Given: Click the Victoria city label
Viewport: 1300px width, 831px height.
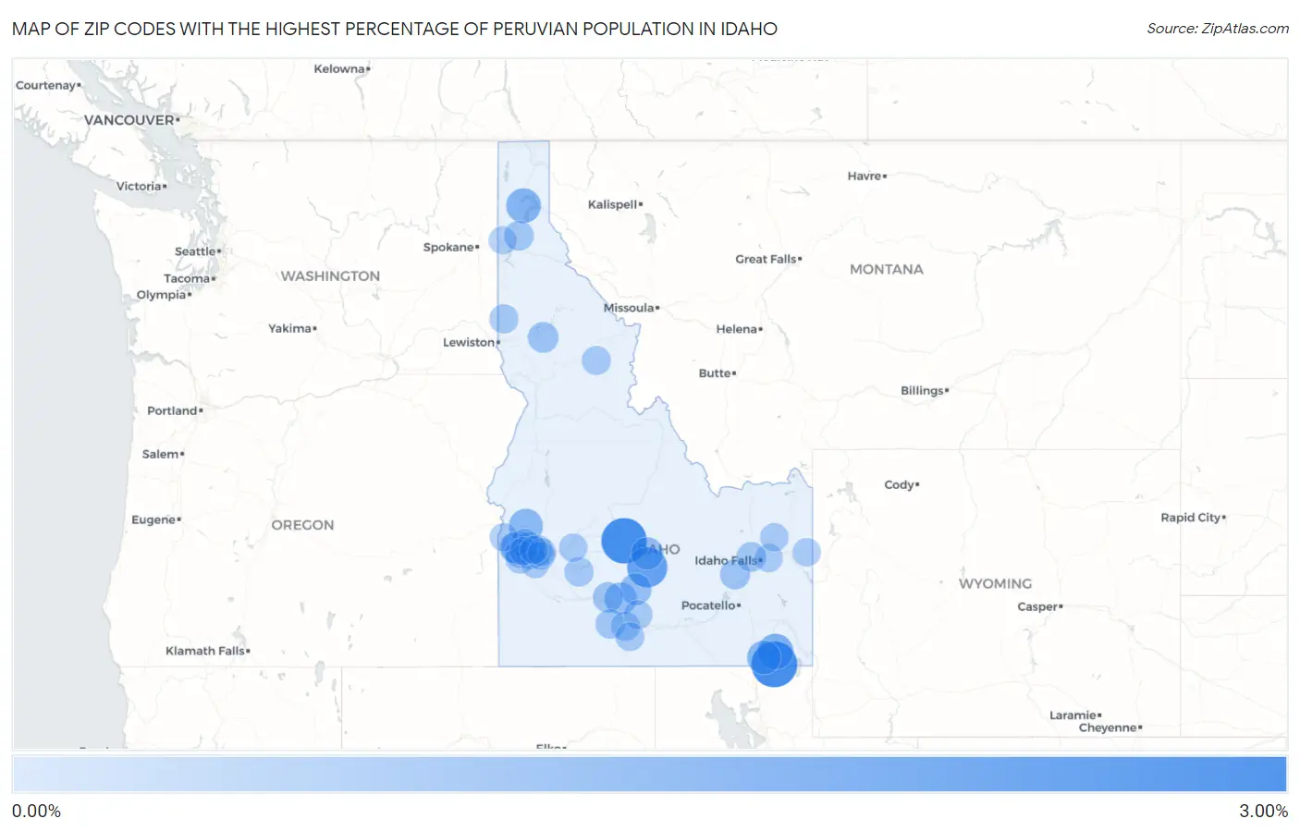Looking at the screenshot, I should pos(139,186).
